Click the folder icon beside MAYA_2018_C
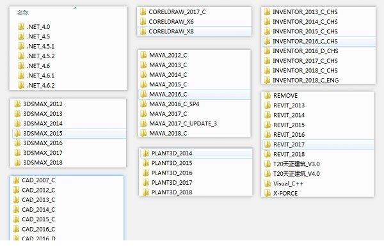 (143, 134)
